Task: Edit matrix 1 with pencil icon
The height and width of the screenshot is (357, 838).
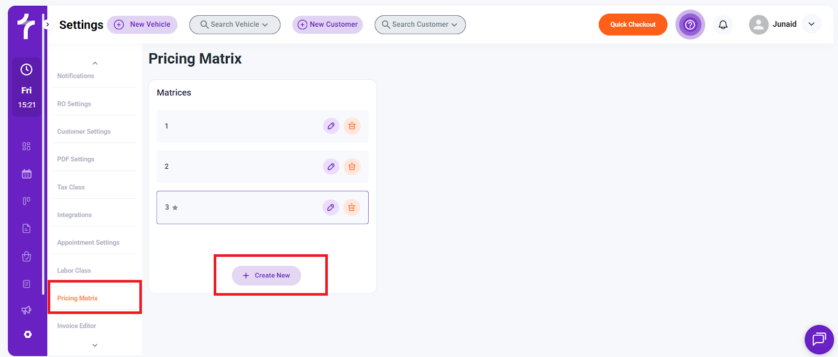Action: coord(331,126)
